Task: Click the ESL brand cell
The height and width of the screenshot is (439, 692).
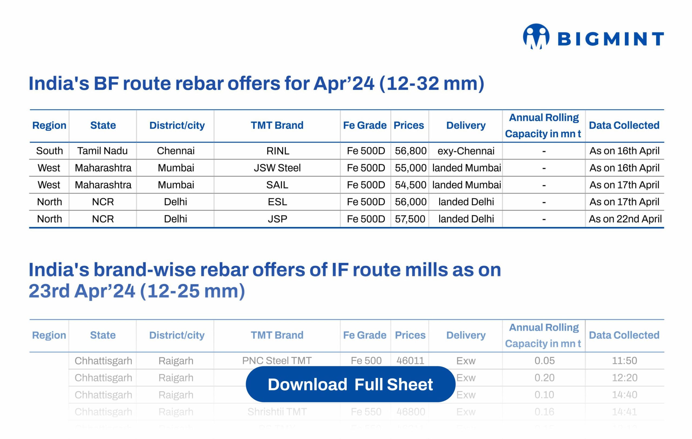Action: click(x=277, y=202)
